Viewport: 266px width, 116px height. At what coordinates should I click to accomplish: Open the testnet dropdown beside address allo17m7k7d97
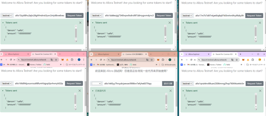pos(187,16)
